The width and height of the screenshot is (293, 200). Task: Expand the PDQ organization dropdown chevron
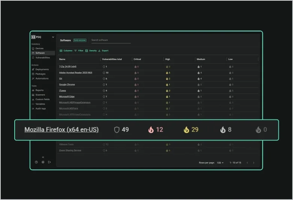(x=53, y=37)
